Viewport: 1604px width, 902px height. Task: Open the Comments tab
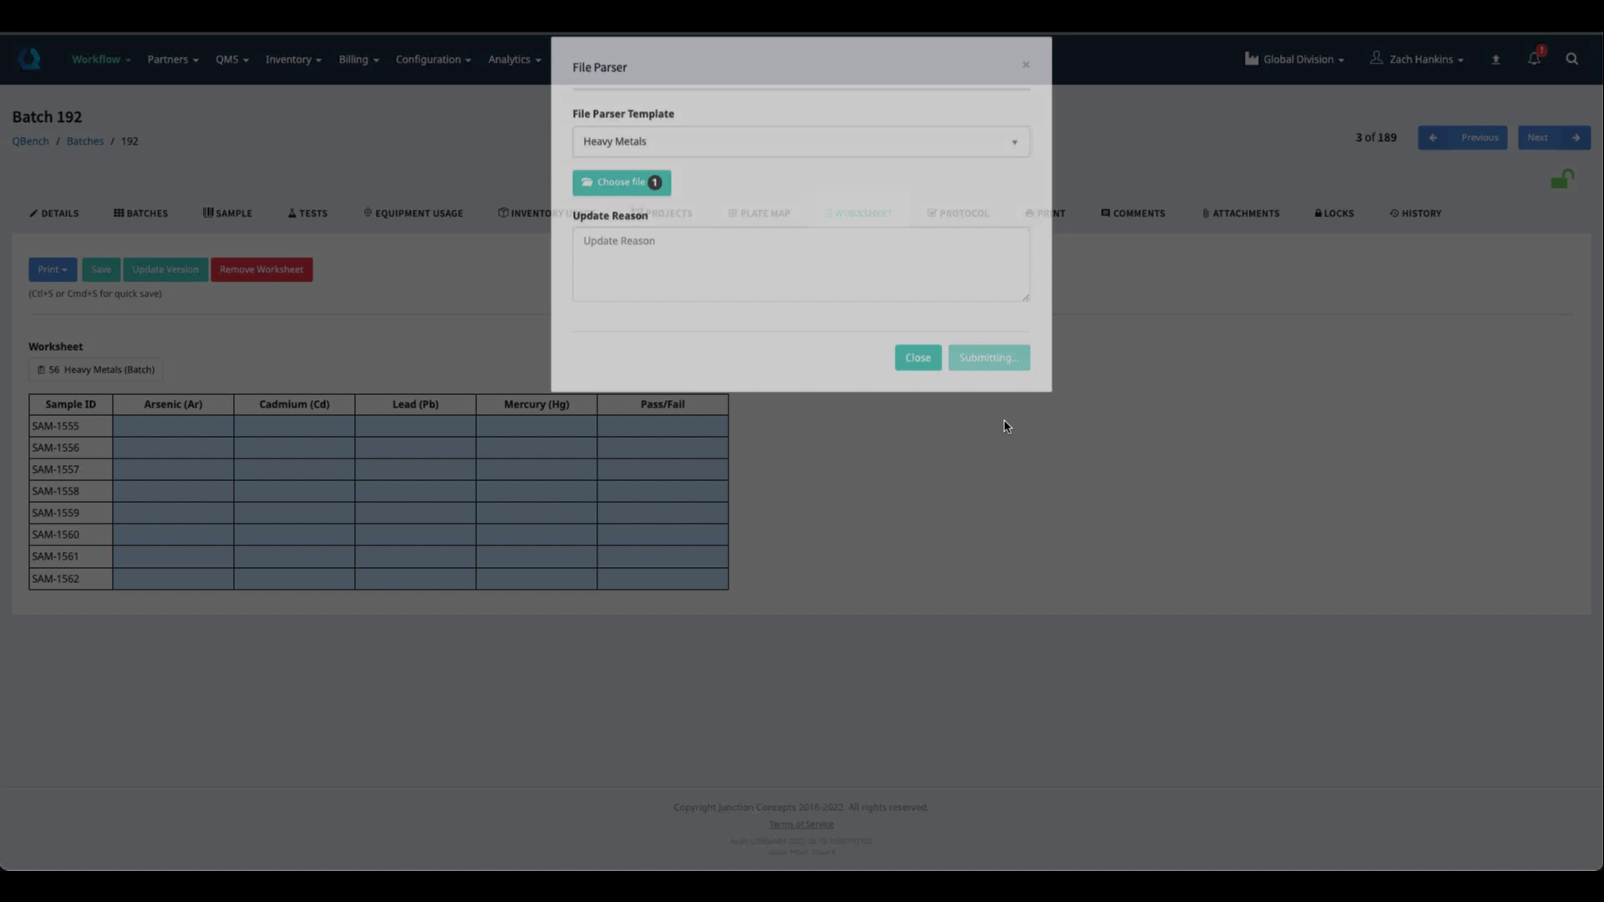click(x=1133, y=214)
